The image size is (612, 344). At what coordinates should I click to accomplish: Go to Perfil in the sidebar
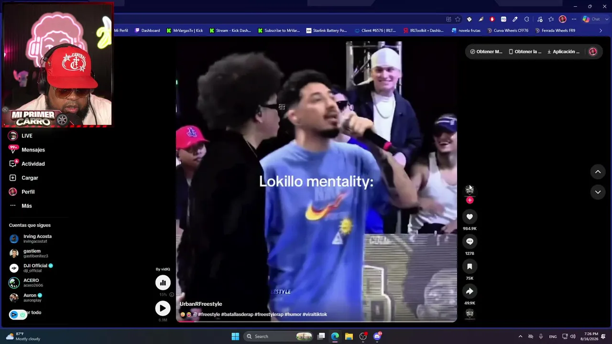pos(22,192)
